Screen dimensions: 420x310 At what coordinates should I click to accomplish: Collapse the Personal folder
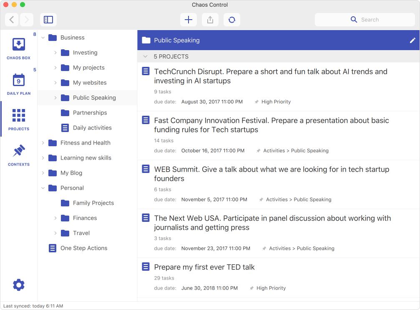(43, 188)
